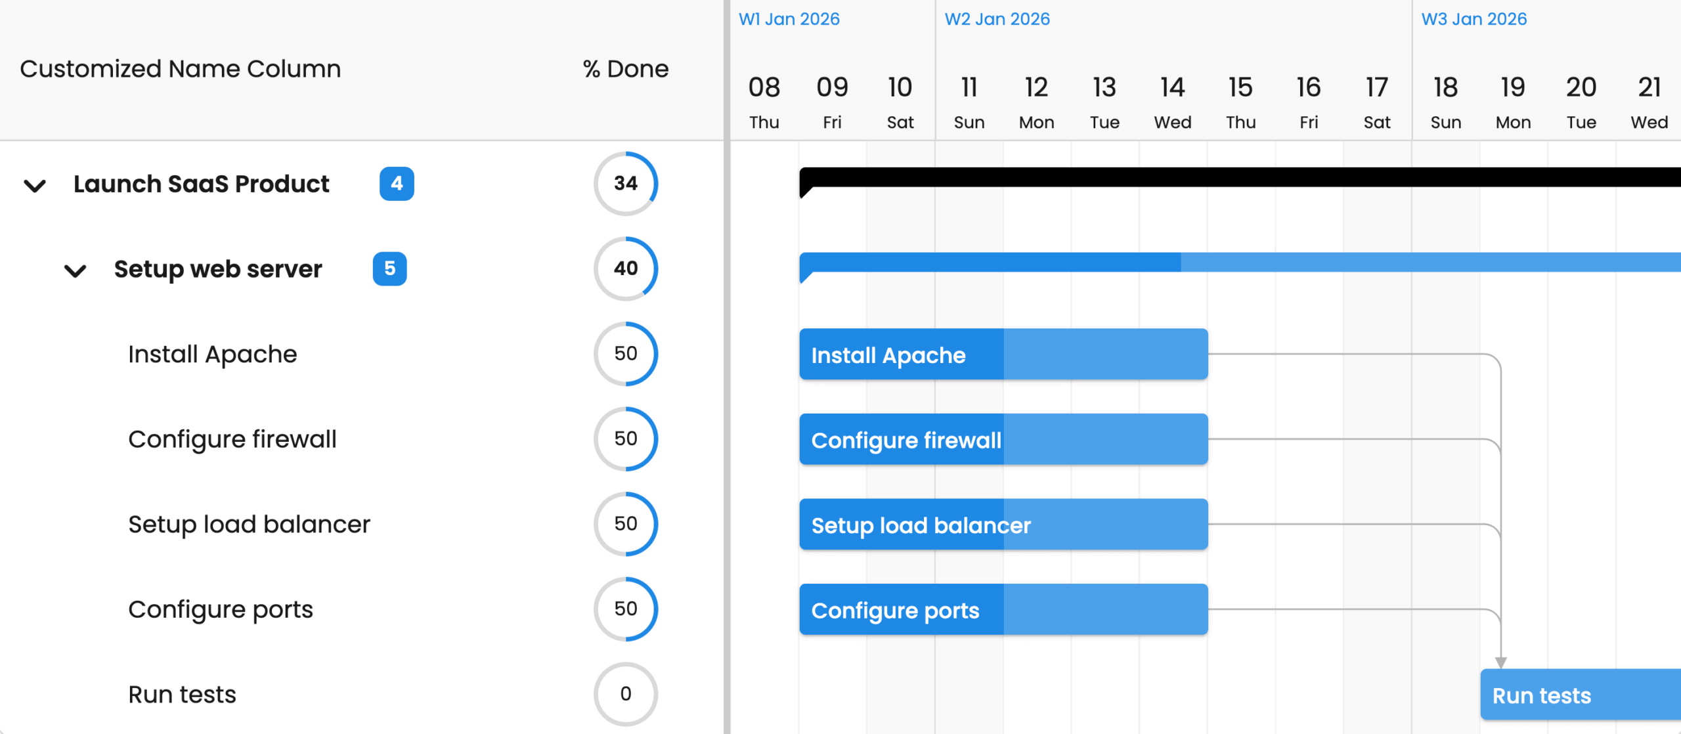
Task: Click the Customized Name Column header
Action: [x=180, y=68]
